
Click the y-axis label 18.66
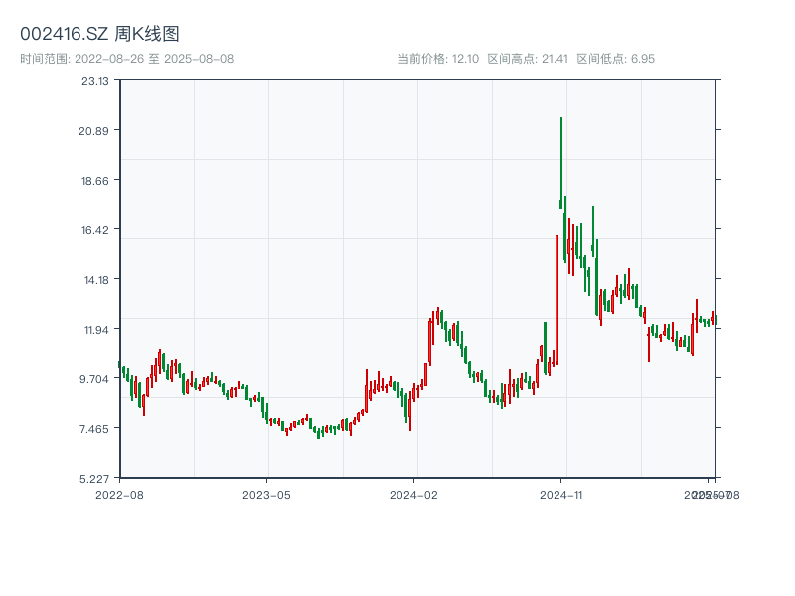pyautogui.click(x=95, y=181)
